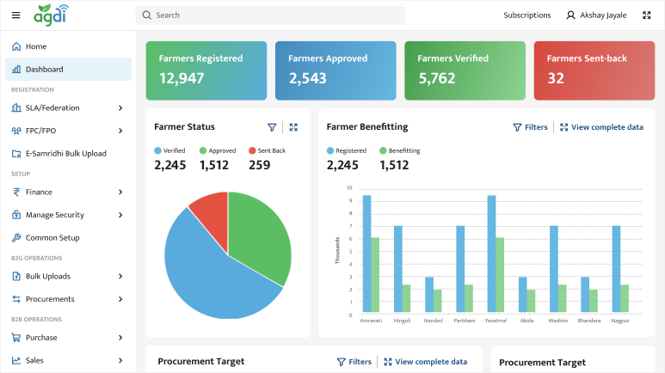Expand the Procurements sidebar section
The width and height of the screenshot is (665, 373).
[120, 299]
